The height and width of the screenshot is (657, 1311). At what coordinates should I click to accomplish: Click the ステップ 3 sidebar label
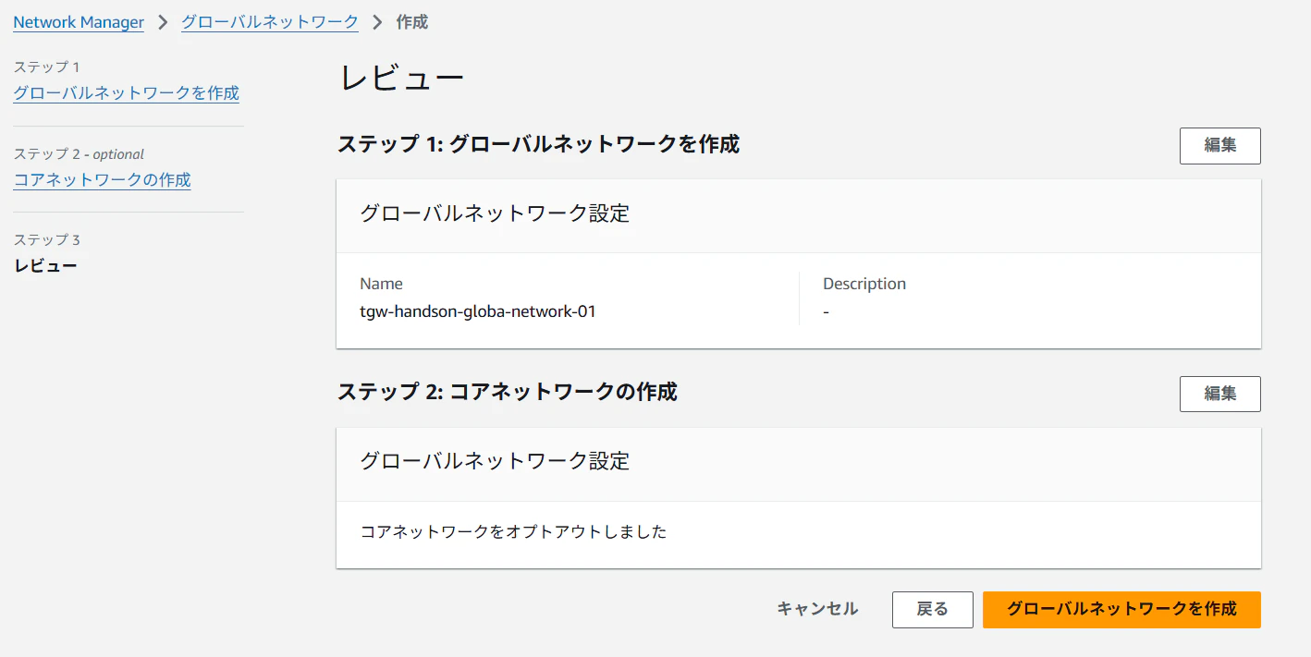pyautogui.click(x=46, y=239)
